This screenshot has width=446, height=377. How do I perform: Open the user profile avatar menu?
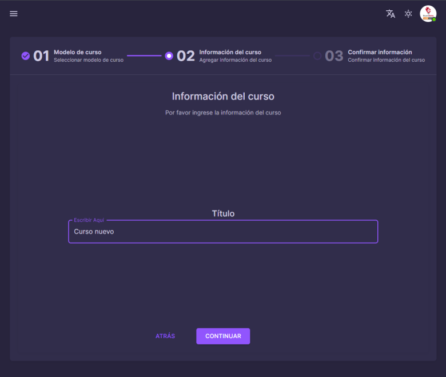(x=428, y=14)
